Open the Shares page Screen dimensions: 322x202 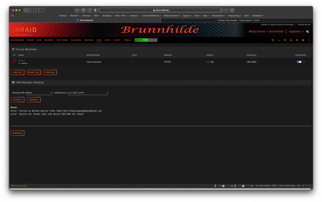pos(49,40)
